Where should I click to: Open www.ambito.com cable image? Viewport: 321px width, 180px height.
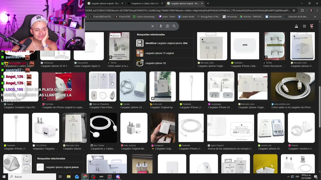(293, 86)
